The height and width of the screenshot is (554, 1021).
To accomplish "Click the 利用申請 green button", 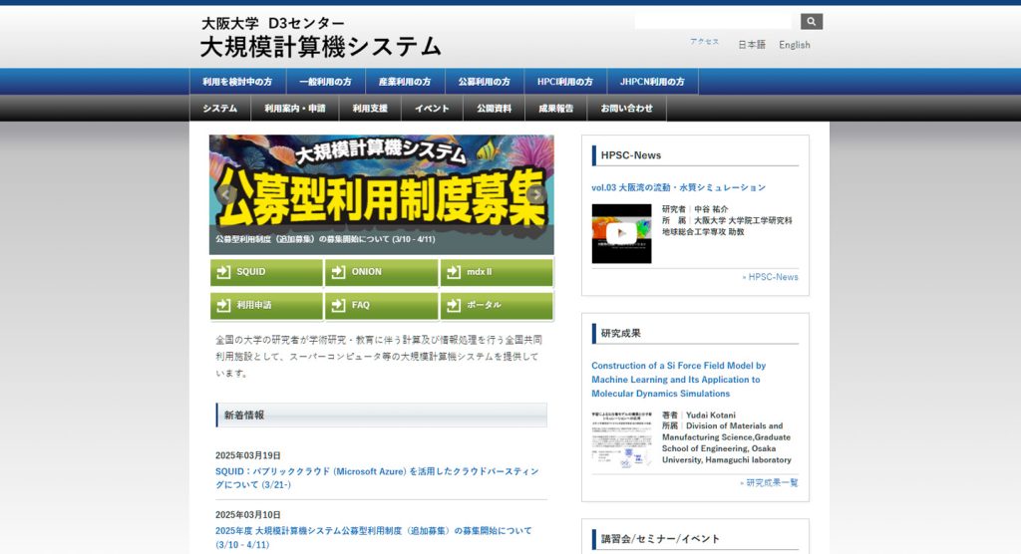I will click(x=266, y=305).
